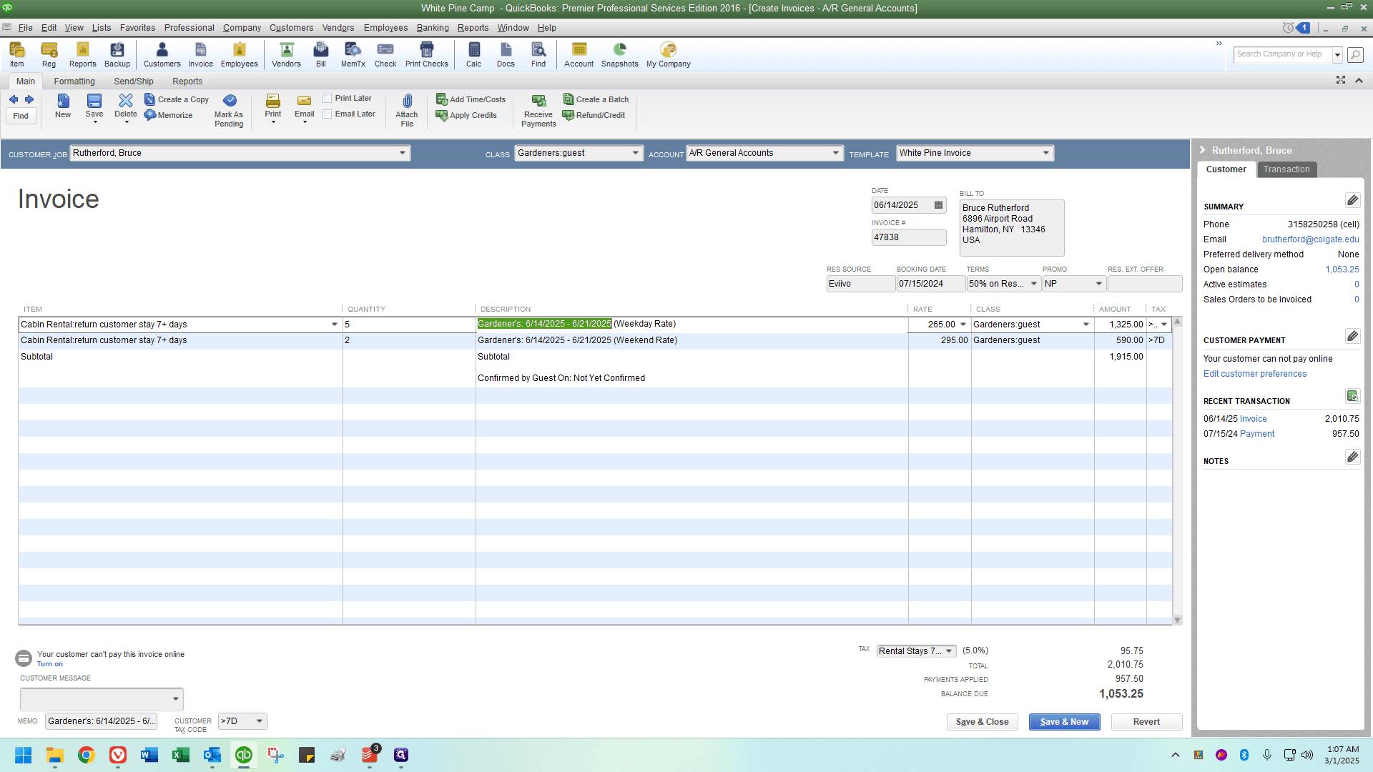
Task: Click Receive Payments icon
Action: [538, 110]
